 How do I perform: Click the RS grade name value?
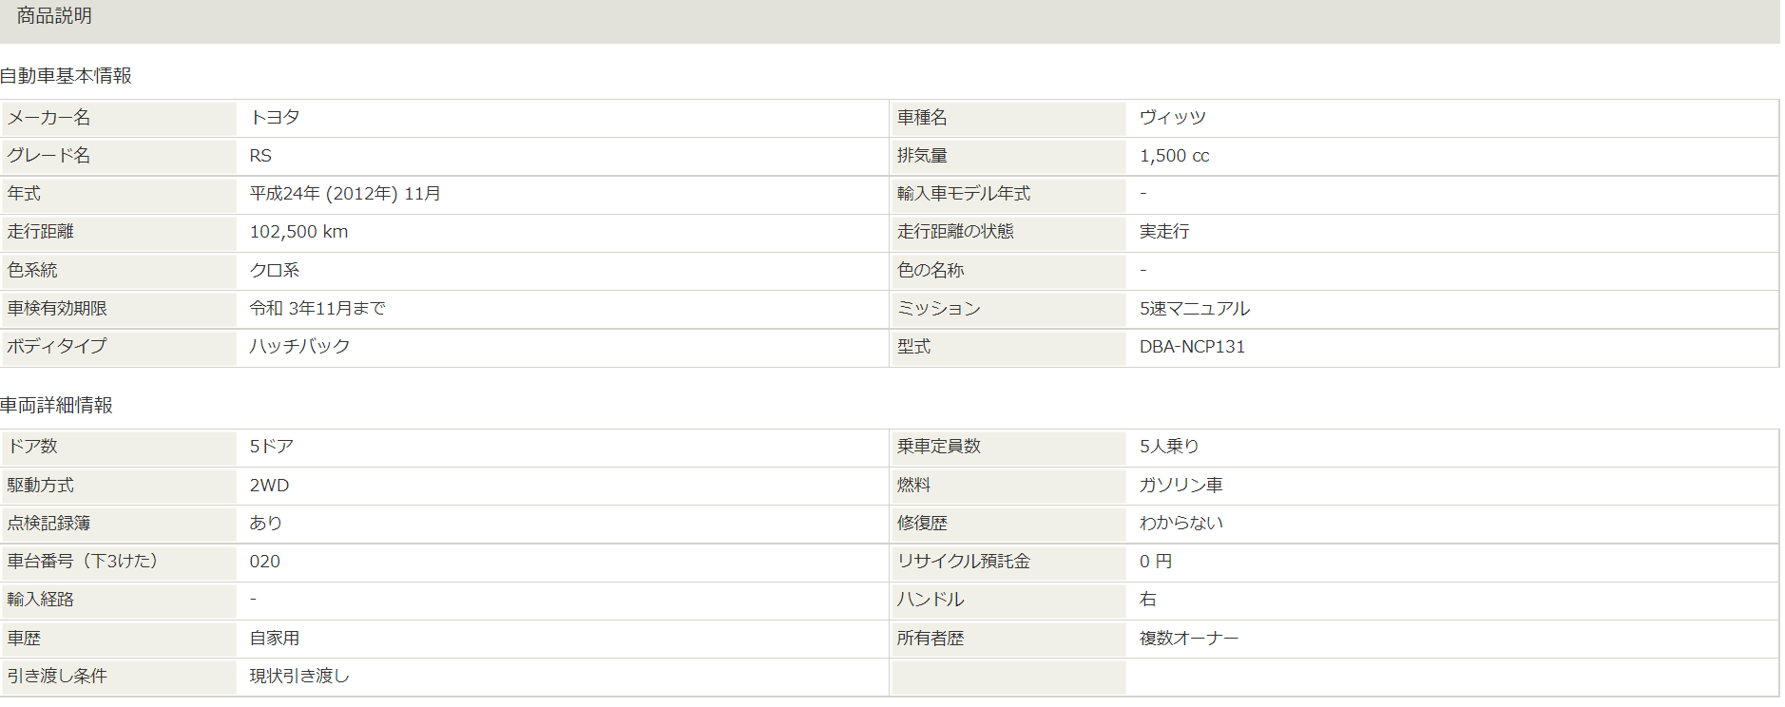point(260,156)
